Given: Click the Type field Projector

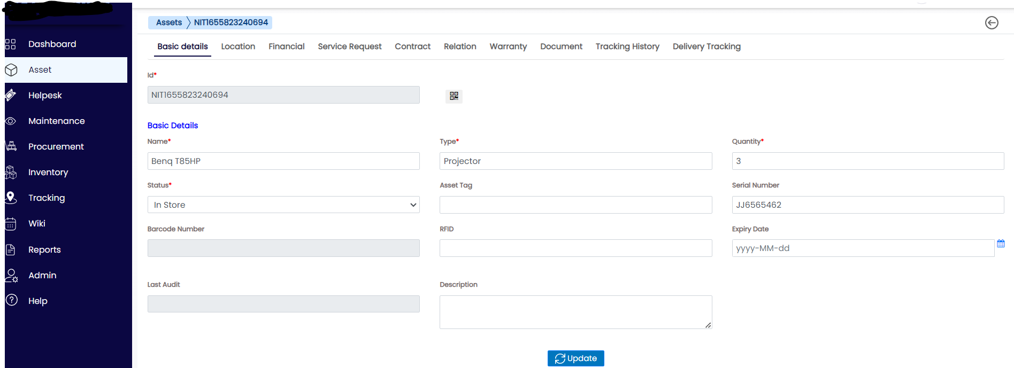Looking at the screenshot, I should coord(575,161).
